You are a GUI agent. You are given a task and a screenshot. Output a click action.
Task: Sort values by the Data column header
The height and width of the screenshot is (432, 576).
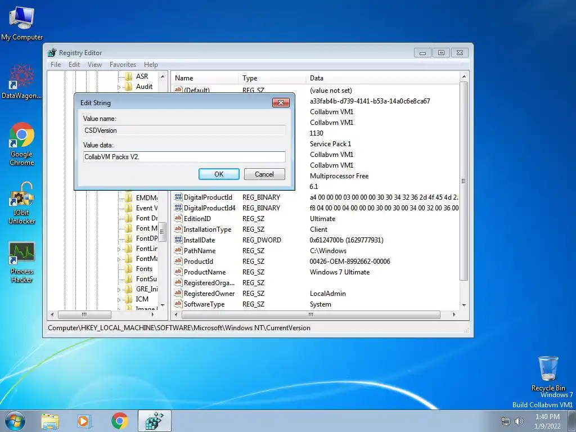point(382,78)
